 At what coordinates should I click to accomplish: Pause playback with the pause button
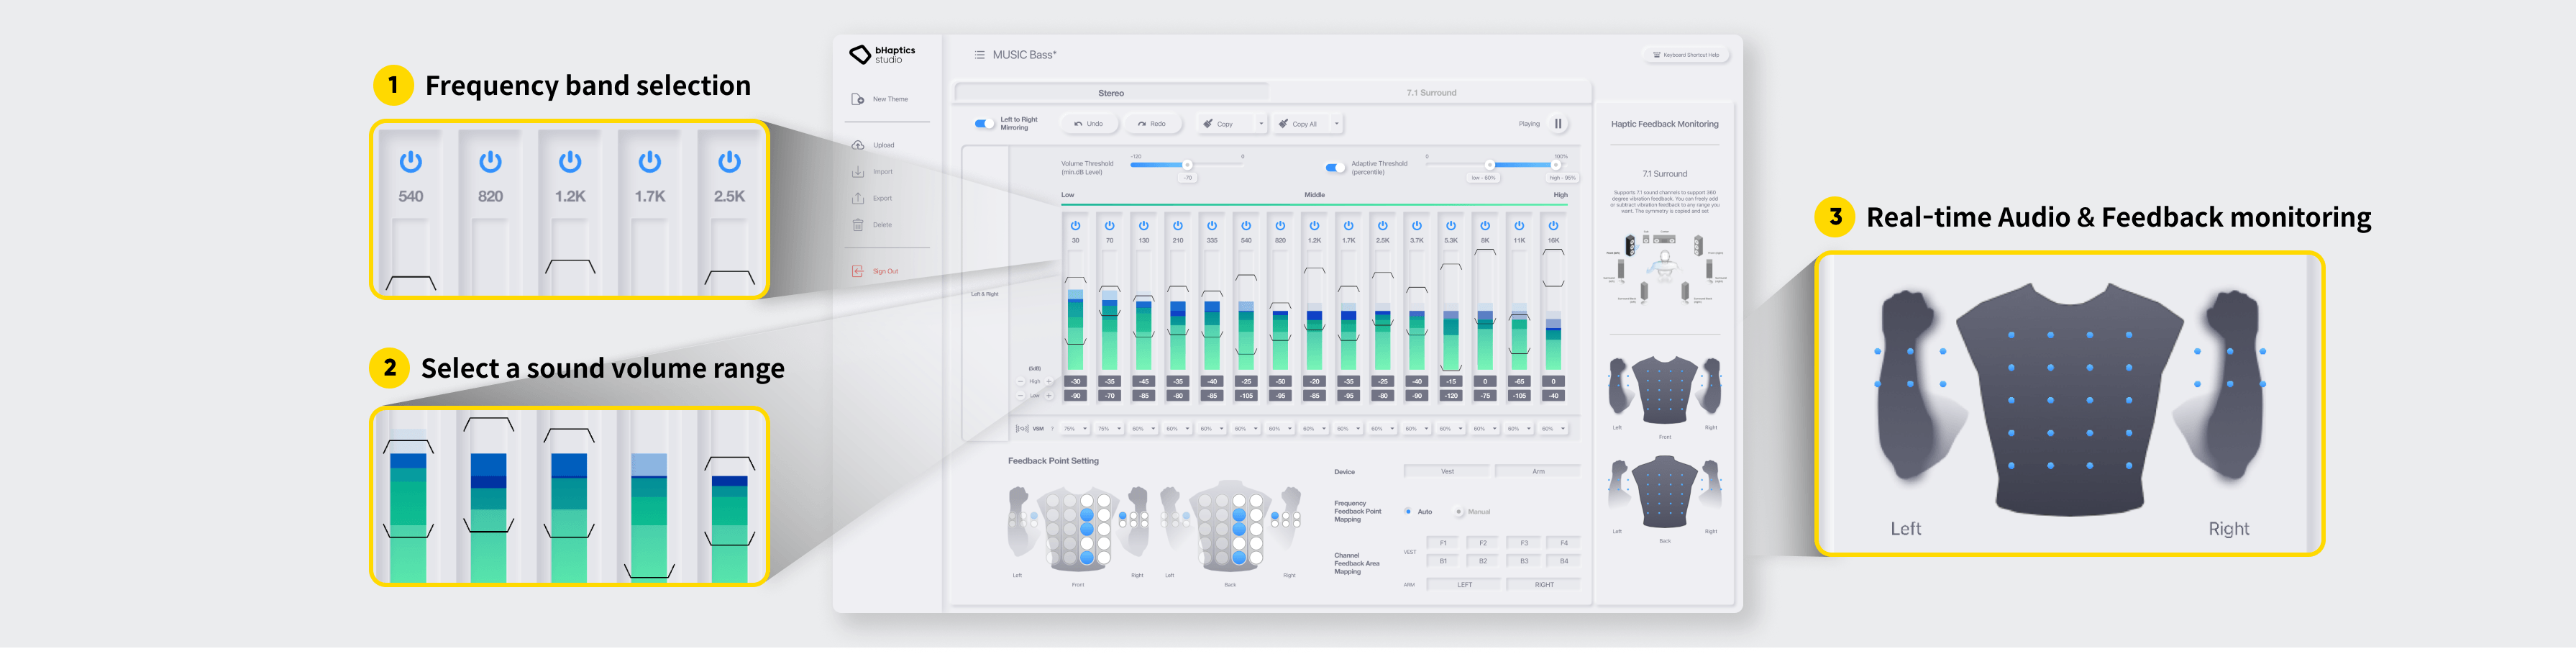[x=1558, y=124]
